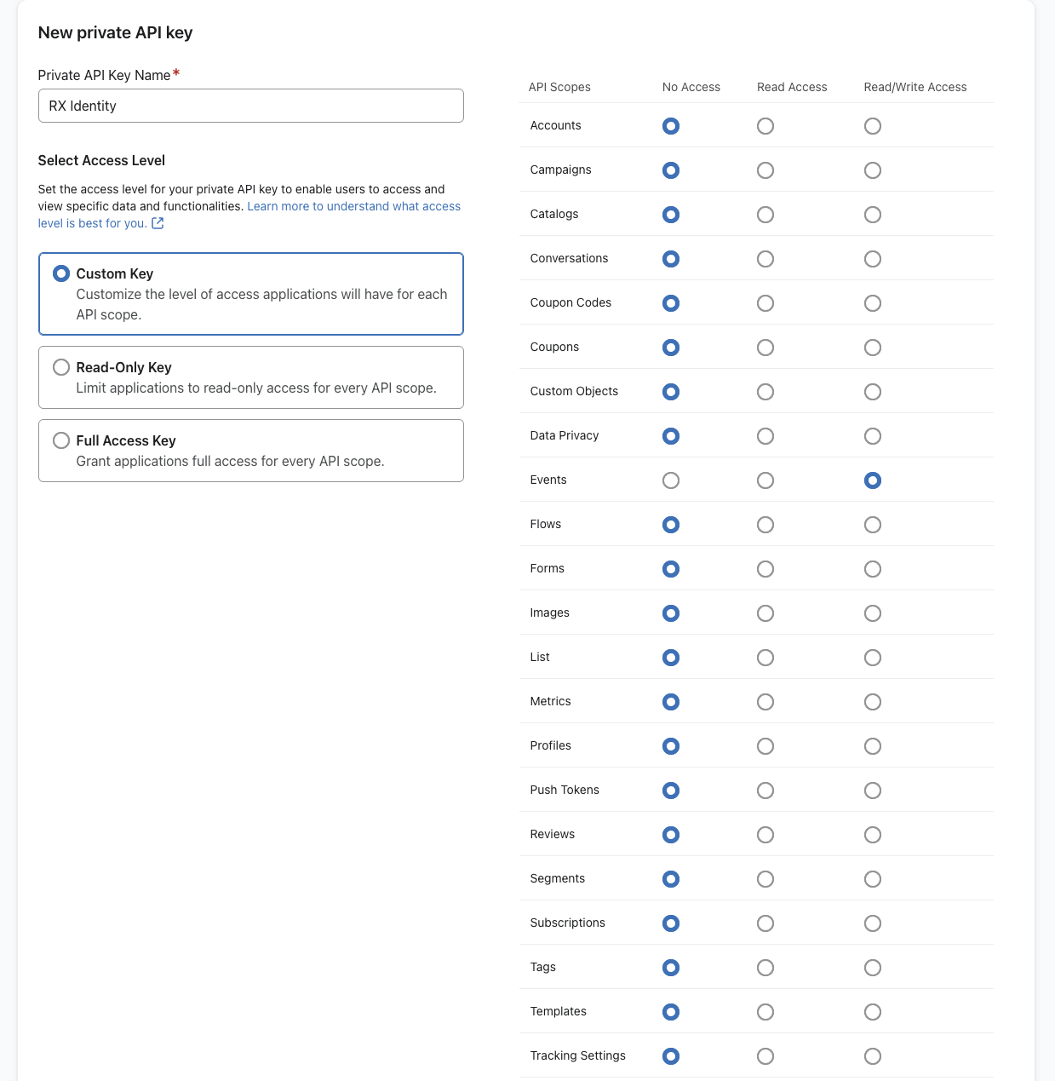Screen dimensions: 1055x1081
Task: Set Catalogs to Read/Write Access
Action: pyautogui.click(x=872, y=215)
